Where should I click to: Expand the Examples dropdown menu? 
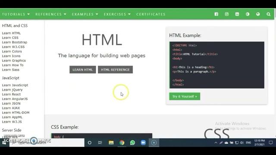point(85,14)
